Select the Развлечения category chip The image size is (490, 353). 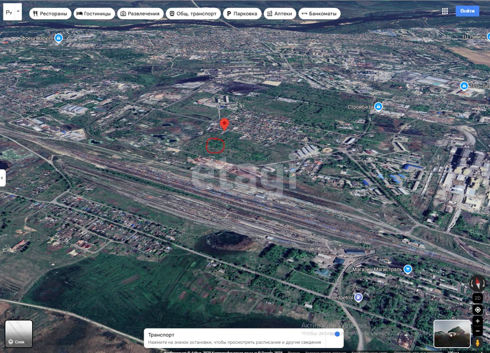tap(140, 14)
